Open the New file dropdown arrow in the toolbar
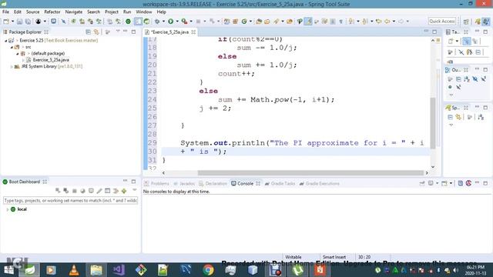The width and height of the screenshot is (493, 277). tap(12, 22)
